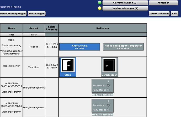Open the Filter under the Gewerk column
The image size is (181, 117).
point(34,35)
